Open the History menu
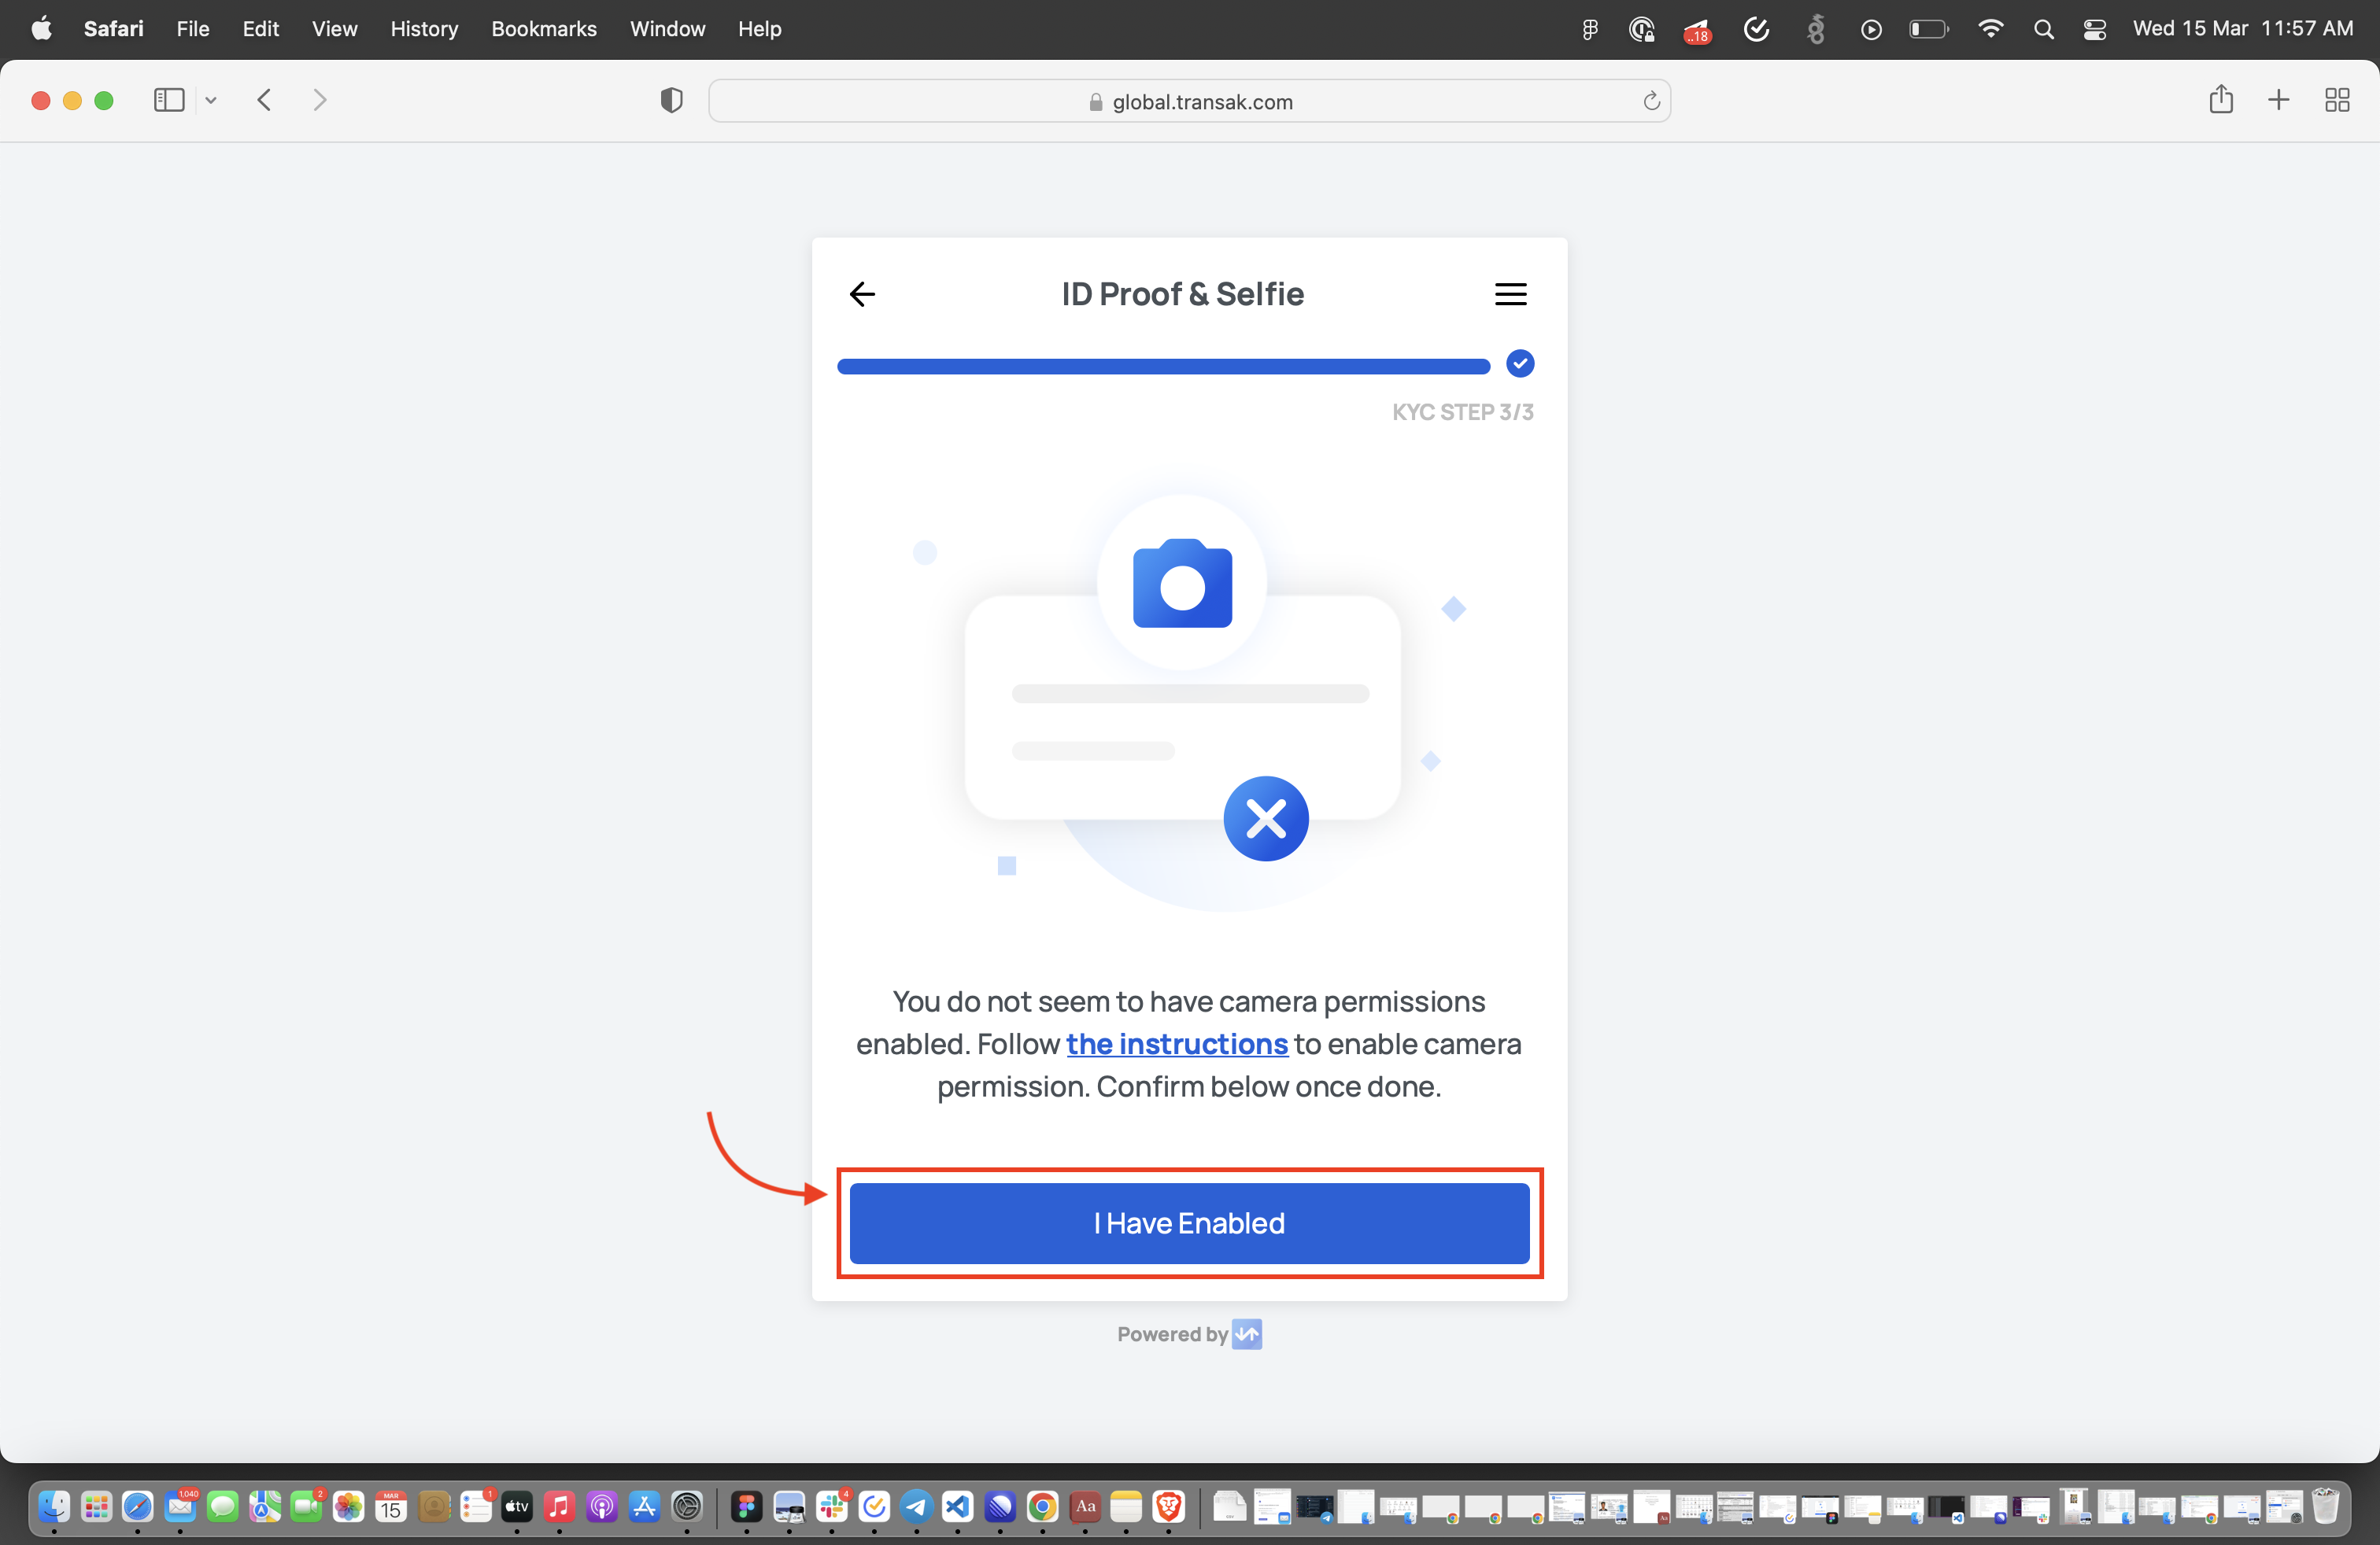 pyautogui.click(x=424, y=29)
